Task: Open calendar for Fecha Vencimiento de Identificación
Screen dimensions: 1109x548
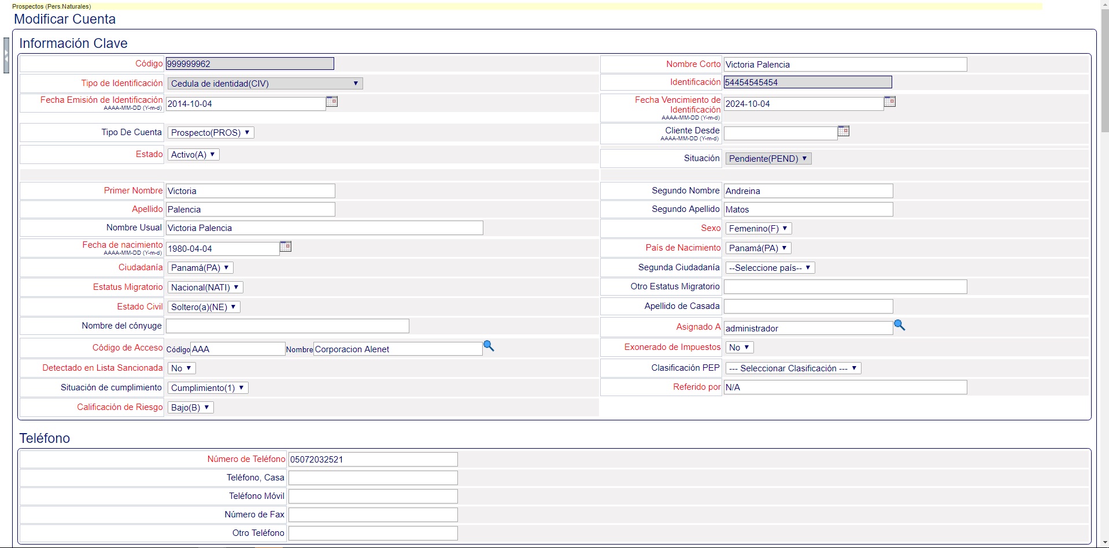Action: (889, 102)
